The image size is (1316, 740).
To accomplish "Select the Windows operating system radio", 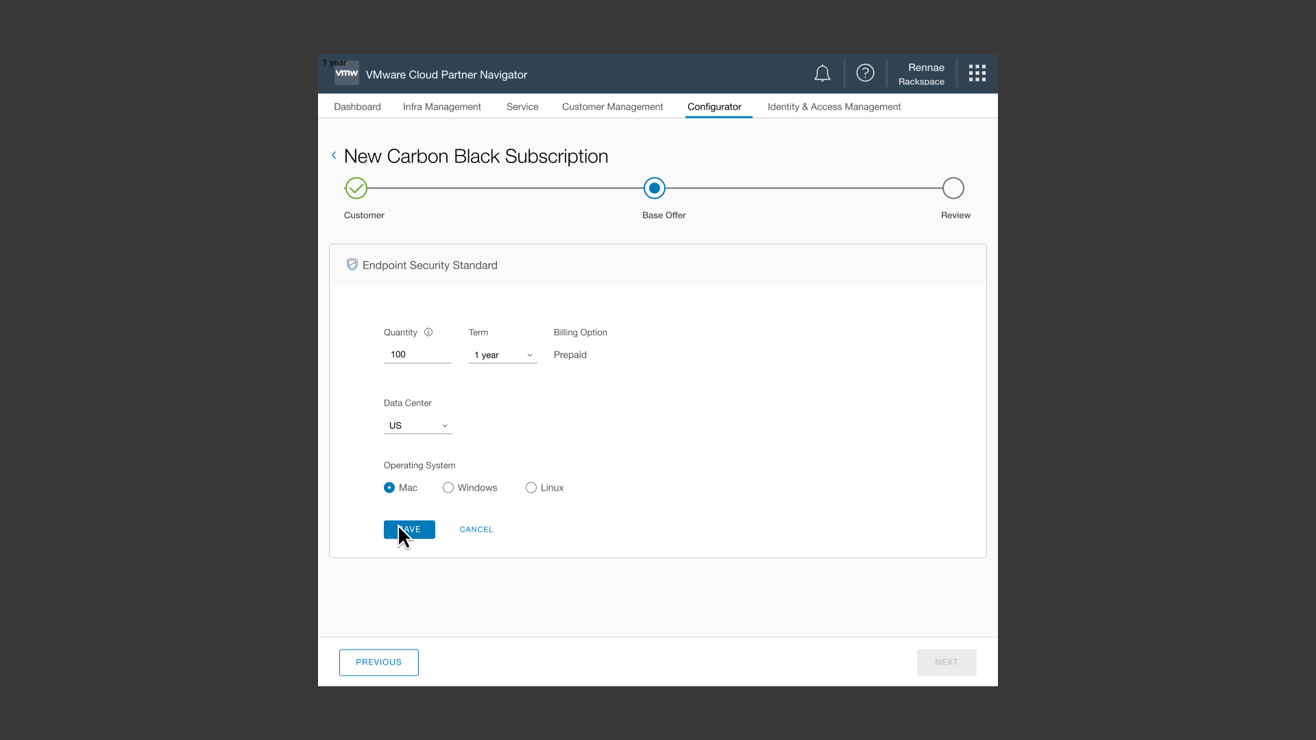I will tap(448, 488).
